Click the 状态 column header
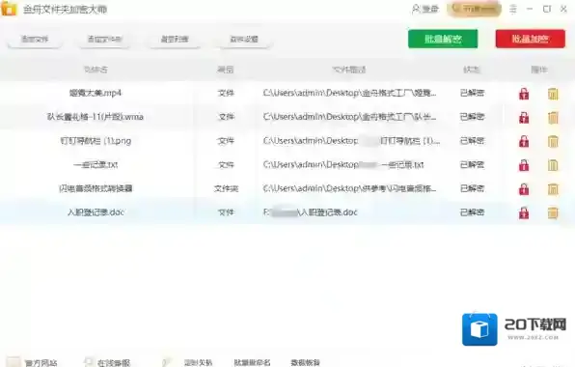The height and width of the screenshot is (367, 575). (472, 70)
